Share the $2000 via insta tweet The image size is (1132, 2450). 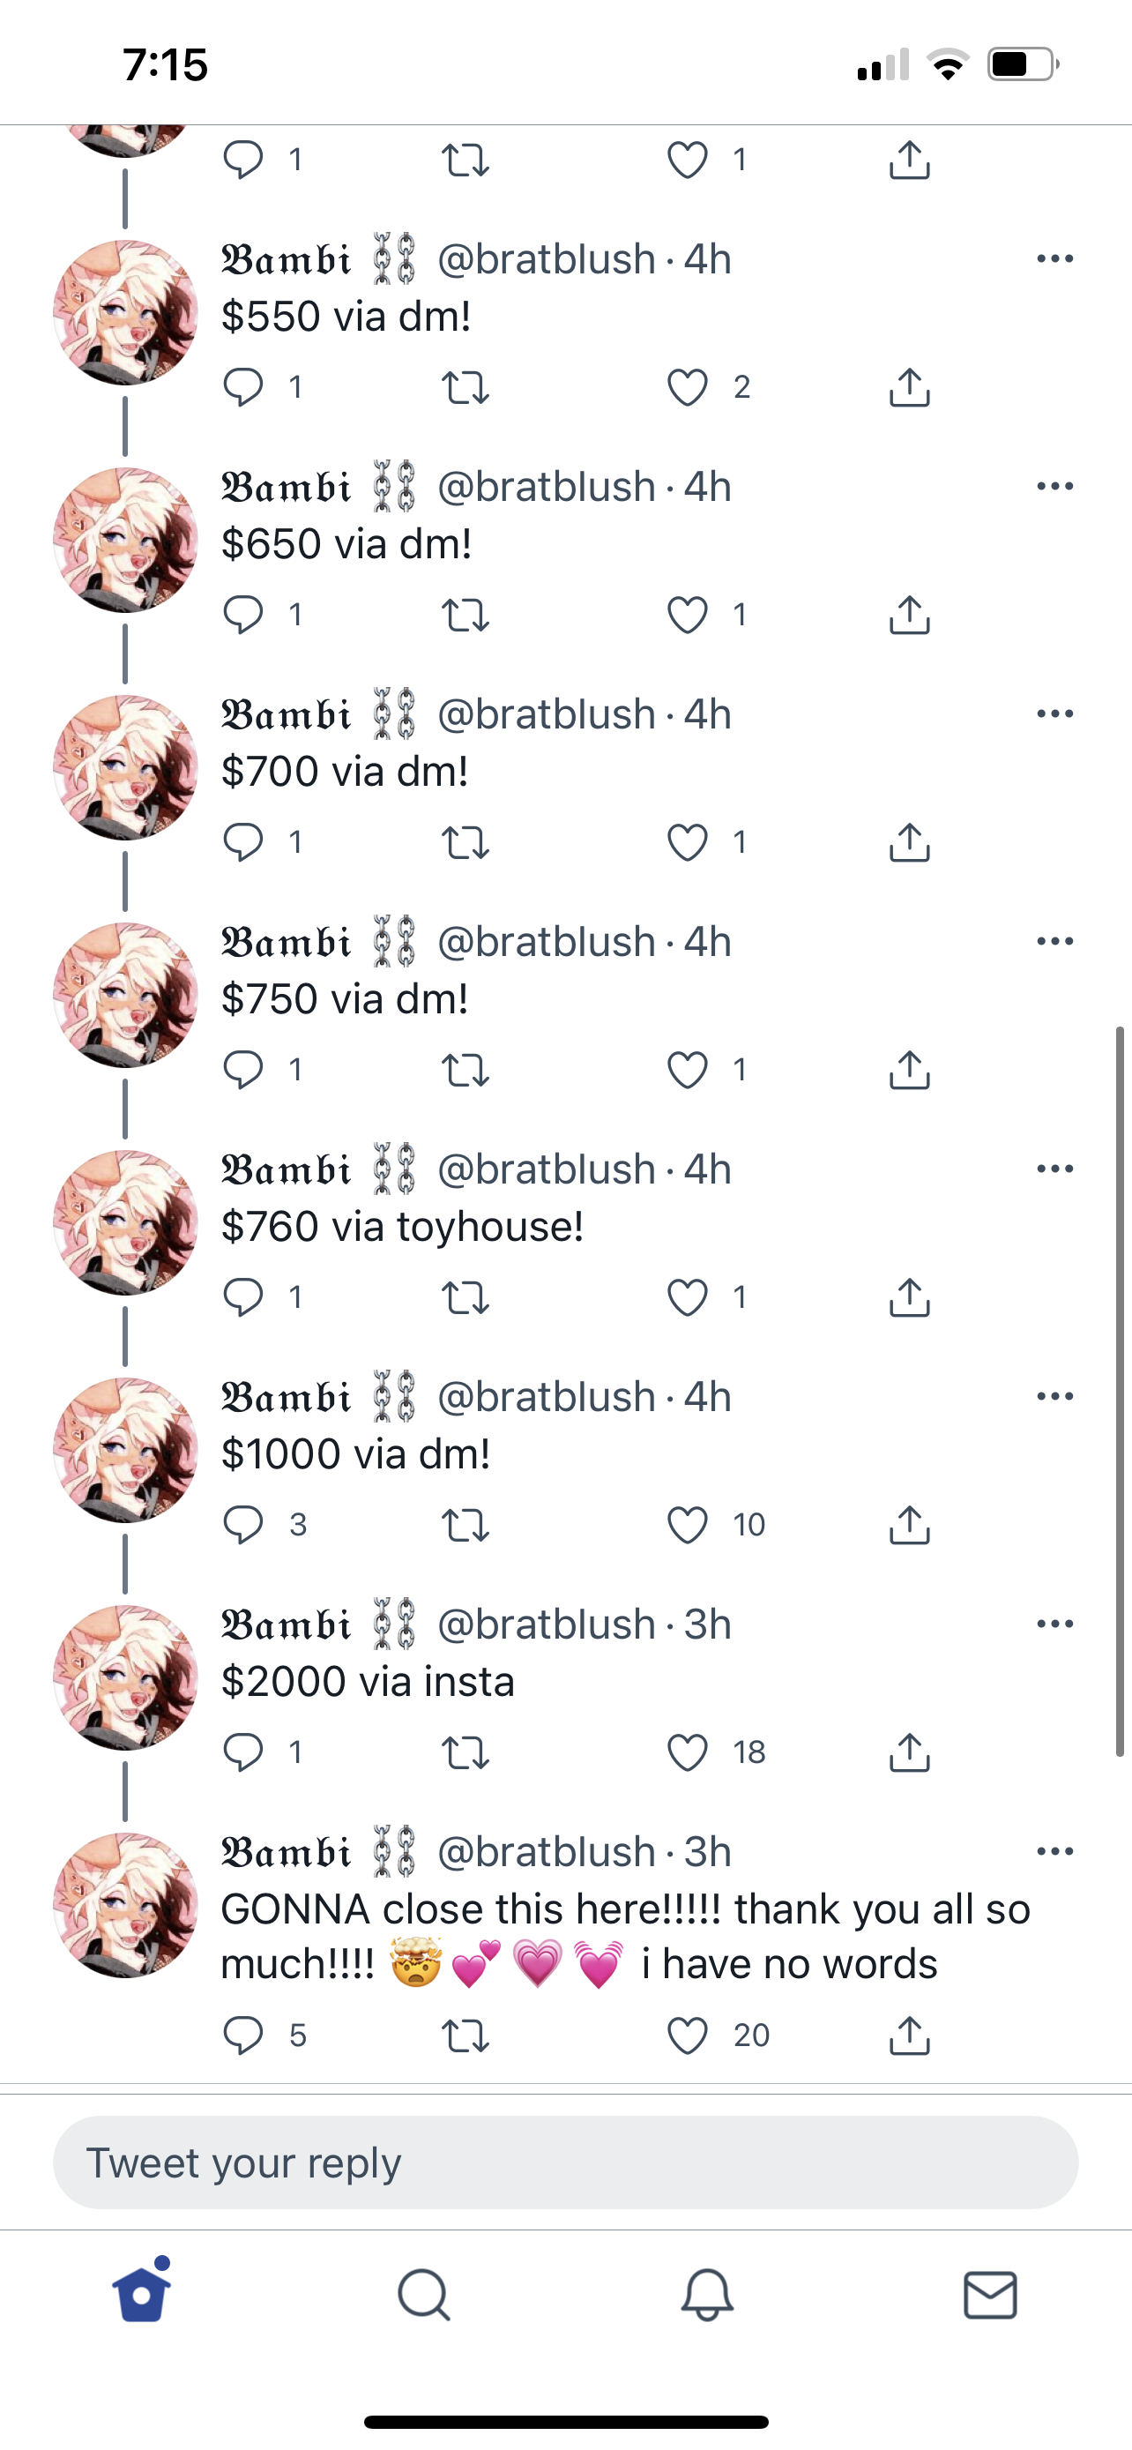point(910,1752)
